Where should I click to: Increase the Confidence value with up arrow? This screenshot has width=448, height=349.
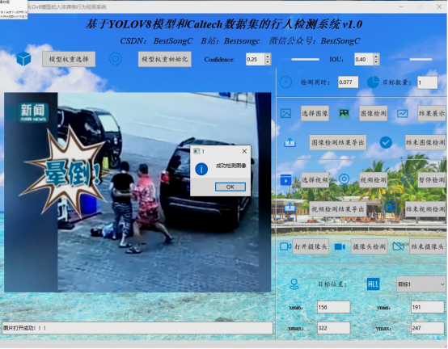click(268, 57)
